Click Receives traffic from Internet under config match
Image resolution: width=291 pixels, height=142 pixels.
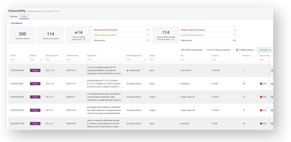click(106, 30)
